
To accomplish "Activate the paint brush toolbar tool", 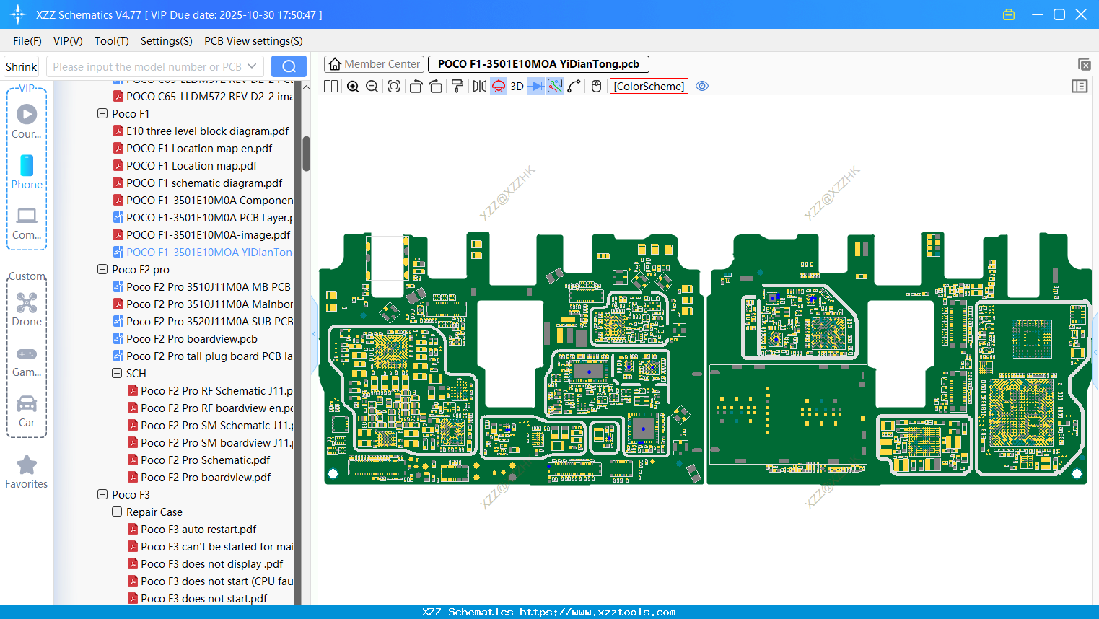I will pos(457,86).
